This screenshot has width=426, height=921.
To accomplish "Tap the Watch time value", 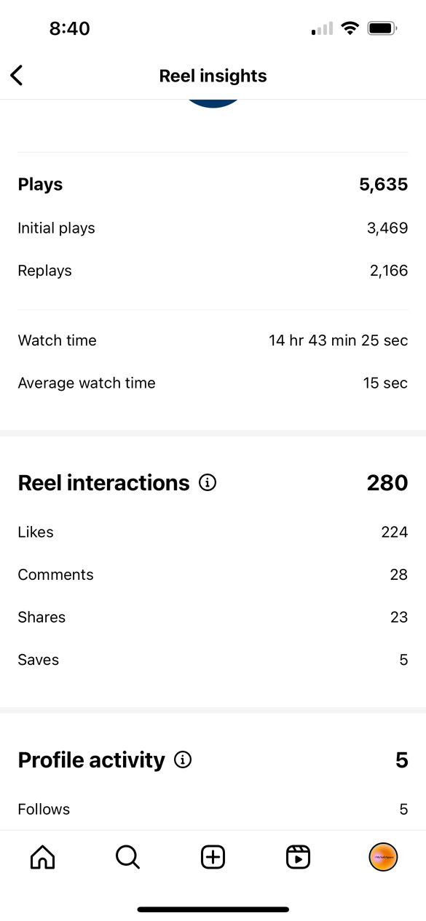I will pyautogui.click(x=338, y=340).
